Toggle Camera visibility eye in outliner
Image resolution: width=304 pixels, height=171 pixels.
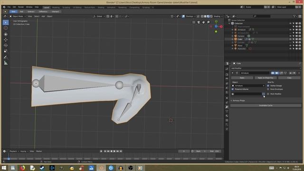tap(290, 36)
